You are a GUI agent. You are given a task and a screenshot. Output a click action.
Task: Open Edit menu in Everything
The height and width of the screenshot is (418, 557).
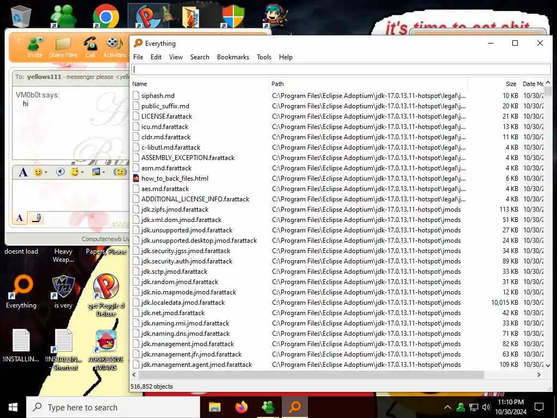pyautogui.click(x=156, y=57)
